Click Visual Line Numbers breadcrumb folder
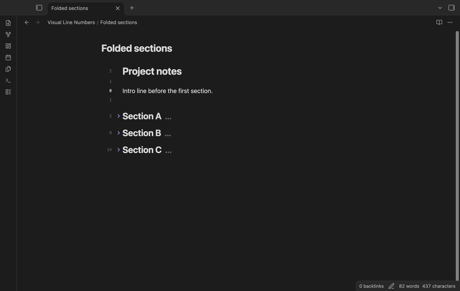460x291 pixels. [71, 22]
